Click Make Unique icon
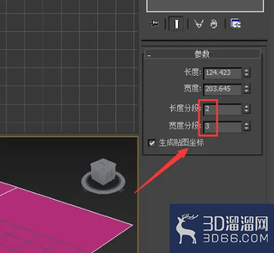This screenshot has height=253, width=274. [x=199, y=24]
